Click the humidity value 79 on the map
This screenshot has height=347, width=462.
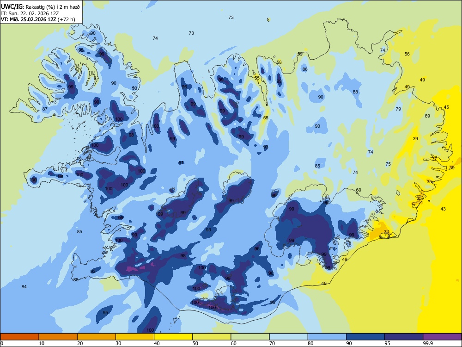398,109
